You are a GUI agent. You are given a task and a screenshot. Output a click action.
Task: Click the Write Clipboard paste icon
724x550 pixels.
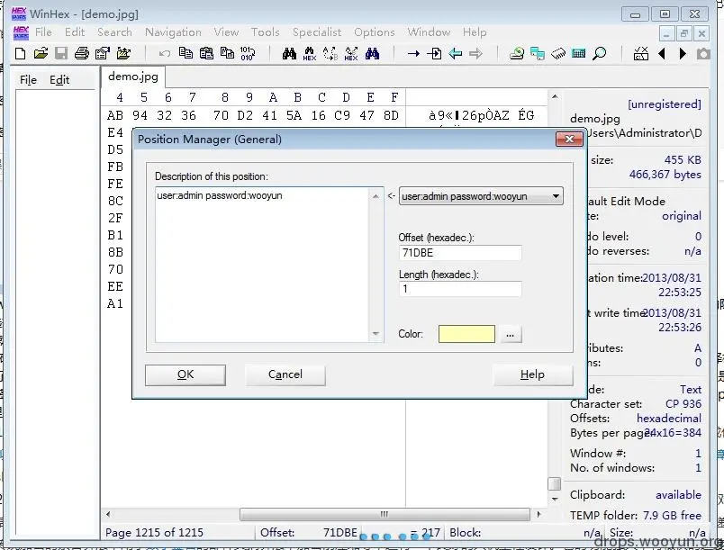point(206,53)
